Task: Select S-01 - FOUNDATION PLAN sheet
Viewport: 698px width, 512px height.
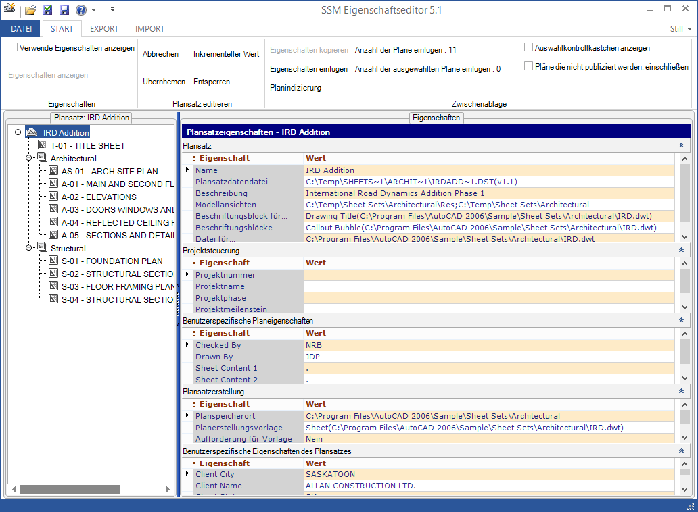Action: [x=112, y=261]
